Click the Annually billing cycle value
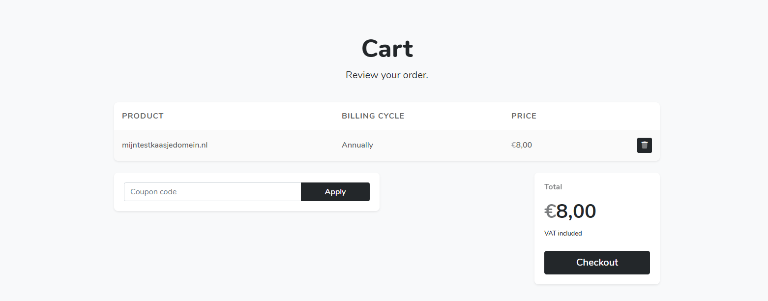Screen dimensions: 768x301 (357, 145)
